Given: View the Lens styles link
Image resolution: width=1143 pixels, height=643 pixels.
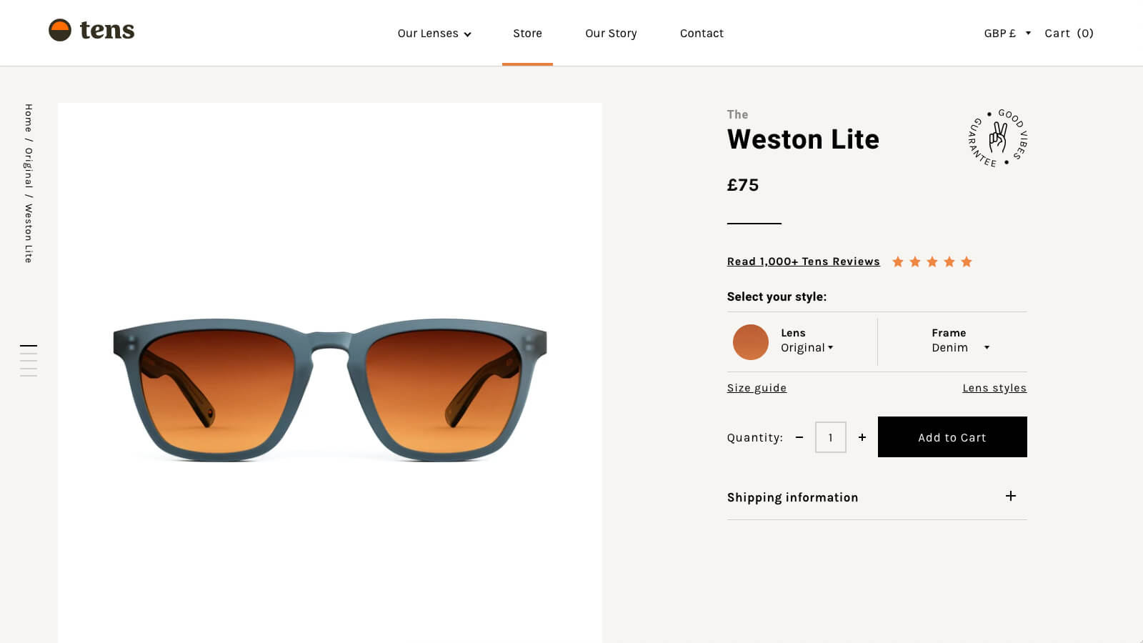Looking at the screenshot, I should pos(994,388).
